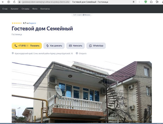Click the location pin icon by address

coord(13,53)
